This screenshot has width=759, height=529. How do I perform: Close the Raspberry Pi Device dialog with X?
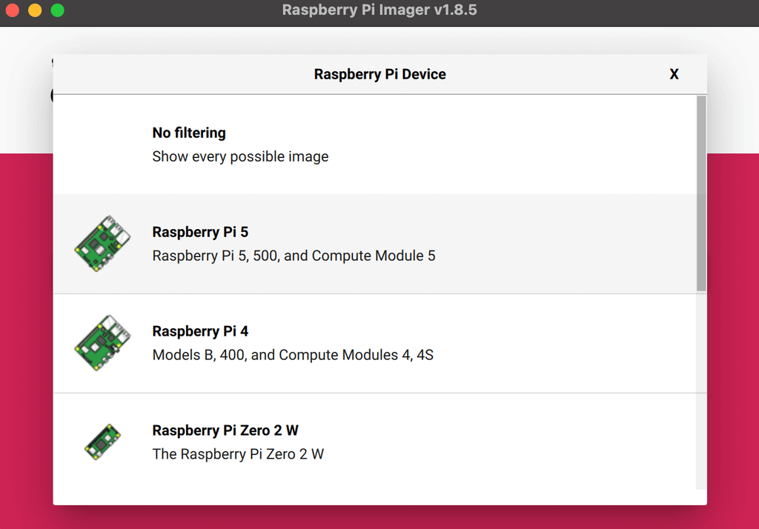coord(674,74)
